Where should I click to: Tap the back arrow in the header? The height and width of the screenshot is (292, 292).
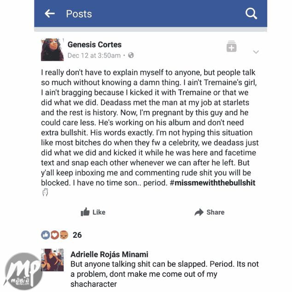tap(50, 14)
